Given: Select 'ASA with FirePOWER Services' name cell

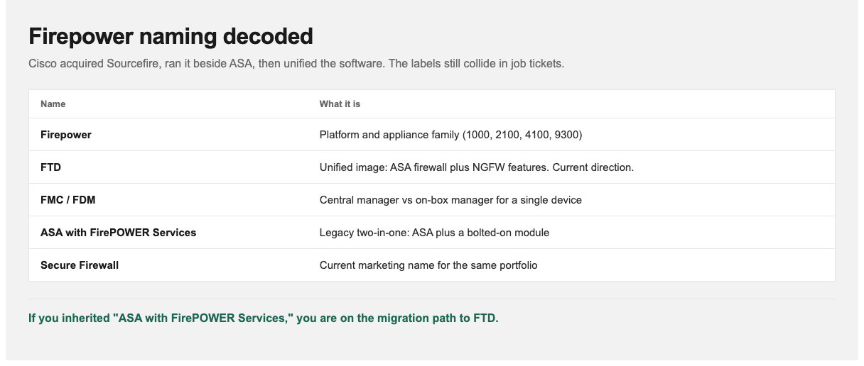Looking at the screenshot, I should (119, 233).
